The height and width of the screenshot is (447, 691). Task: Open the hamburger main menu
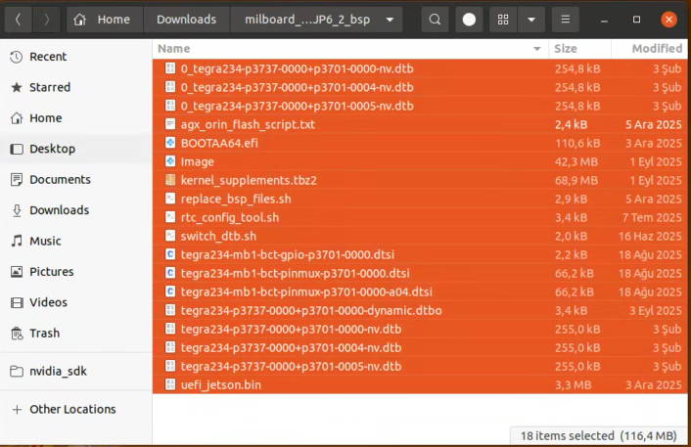pos(566,20)
